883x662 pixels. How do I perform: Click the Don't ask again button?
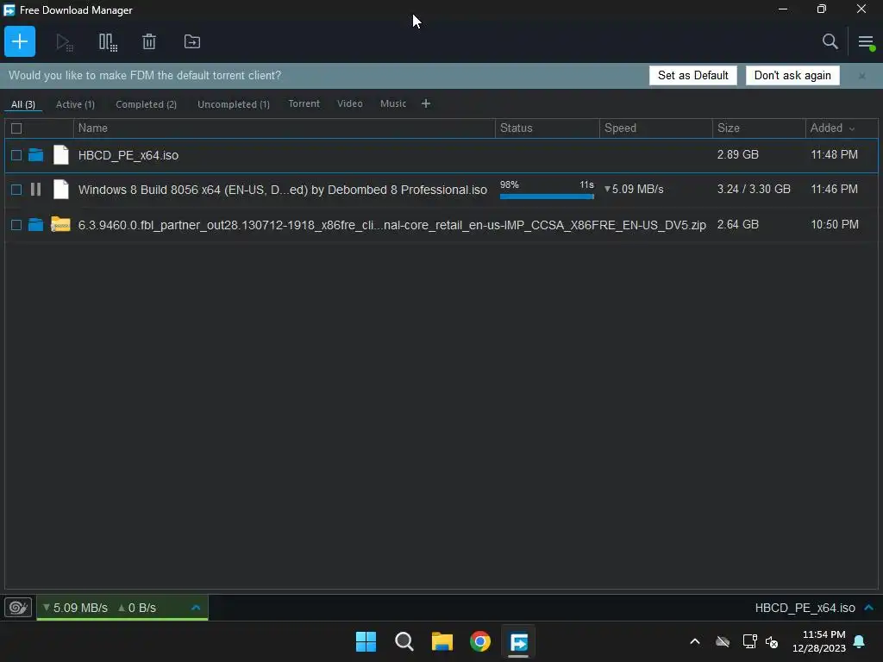(792, 76)
